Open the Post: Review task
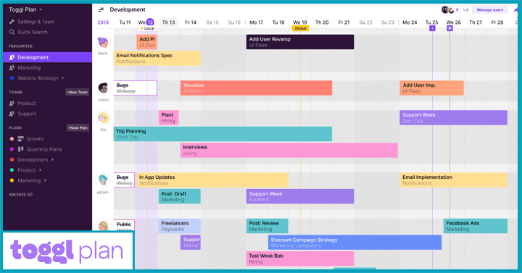This screenshot has width=522, height=273. pos(267,226)
